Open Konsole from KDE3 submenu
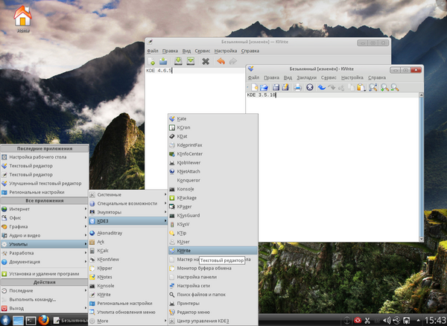 pyautogui.click(x=186, y=189)
